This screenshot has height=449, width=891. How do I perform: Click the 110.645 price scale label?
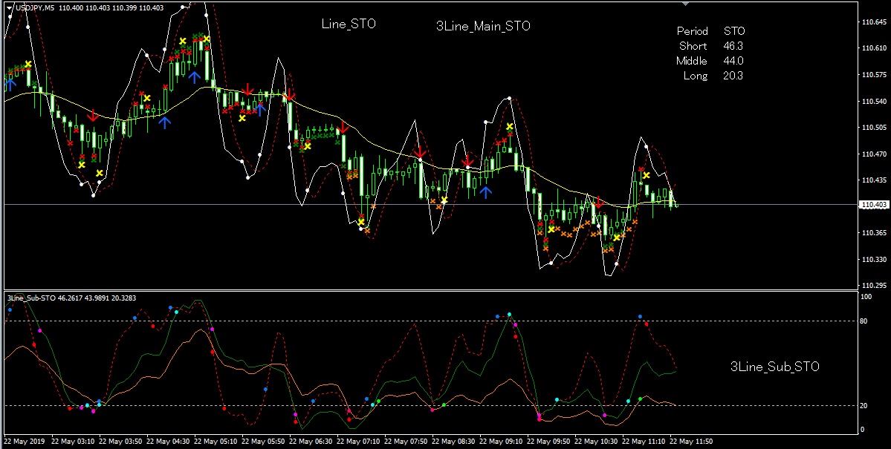coord(875,22)
